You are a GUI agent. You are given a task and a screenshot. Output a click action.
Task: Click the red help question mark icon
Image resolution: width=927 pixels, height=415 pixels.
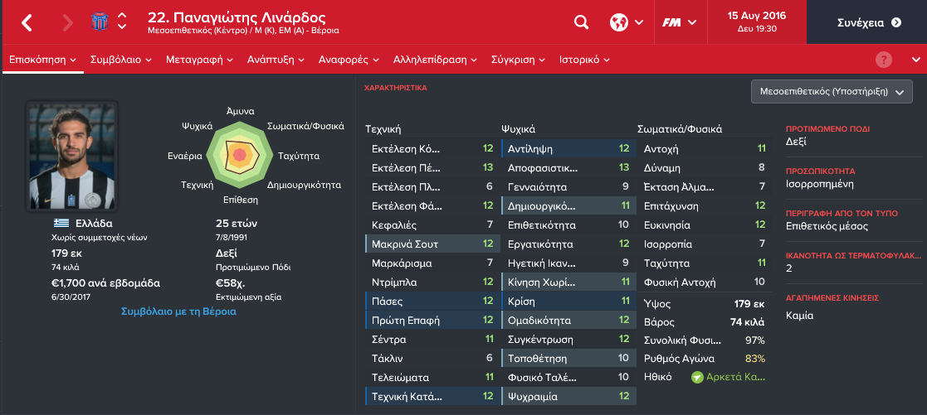[883, 60]
